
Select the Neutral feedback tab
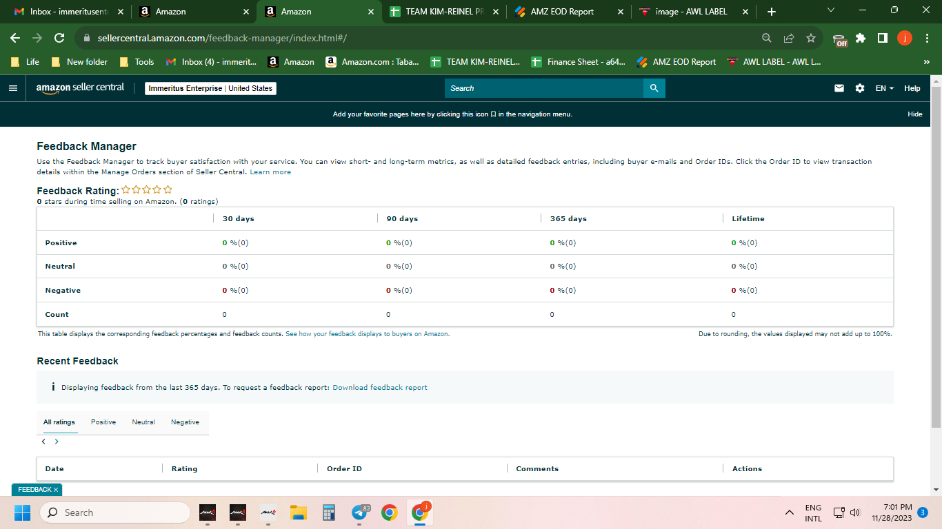(143, 422)
